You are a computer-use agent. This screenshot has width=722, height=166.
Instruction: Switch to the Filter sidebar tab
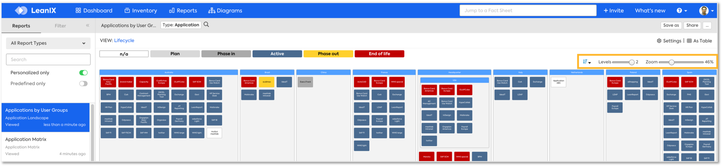(x=60, y=26)
